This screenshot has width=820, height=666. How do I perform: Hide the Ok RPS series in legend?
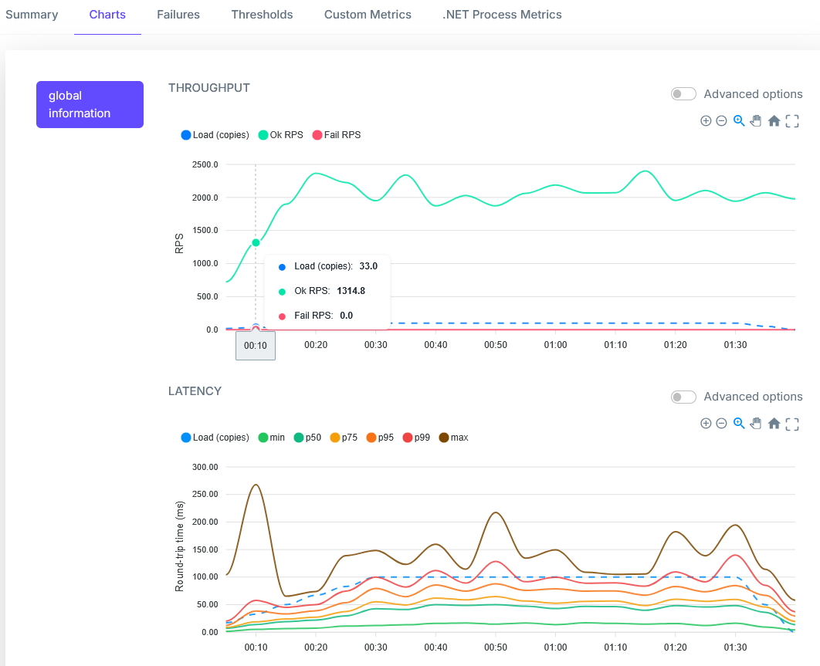point(281,135)
